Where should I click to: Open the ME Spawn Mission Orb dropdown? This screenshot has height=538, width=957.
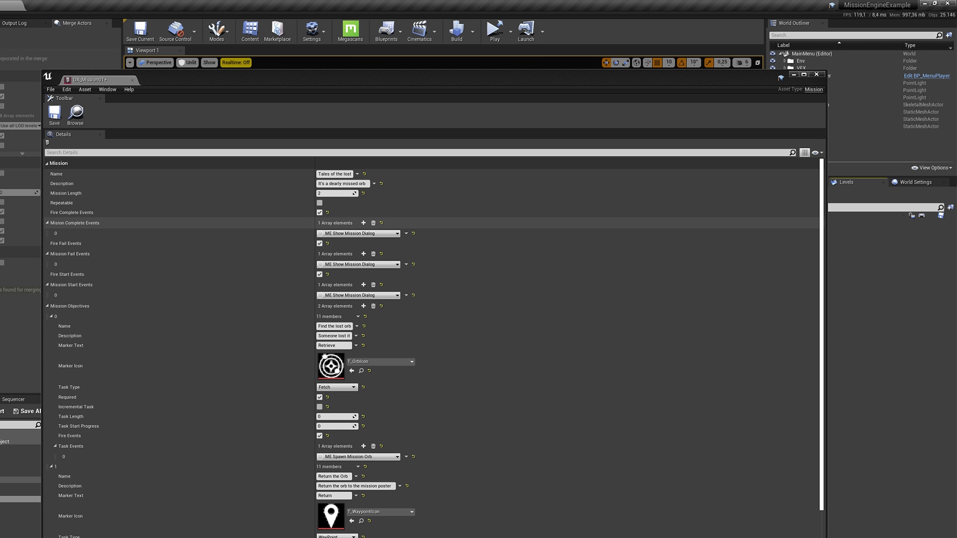358,456
